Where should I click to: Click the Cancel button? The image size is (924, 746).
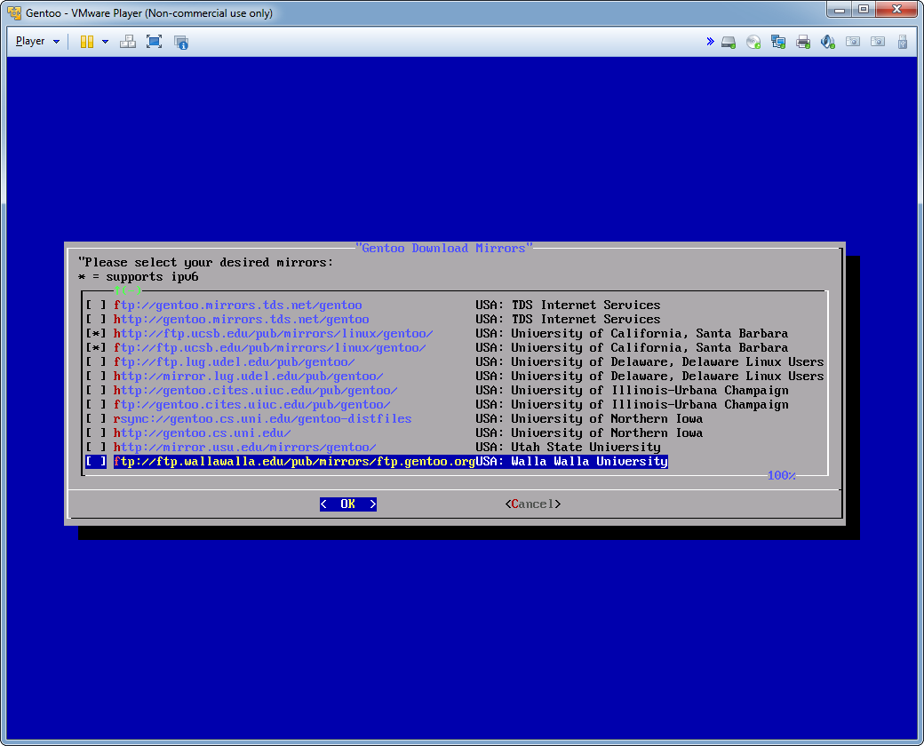coord(533,504)
